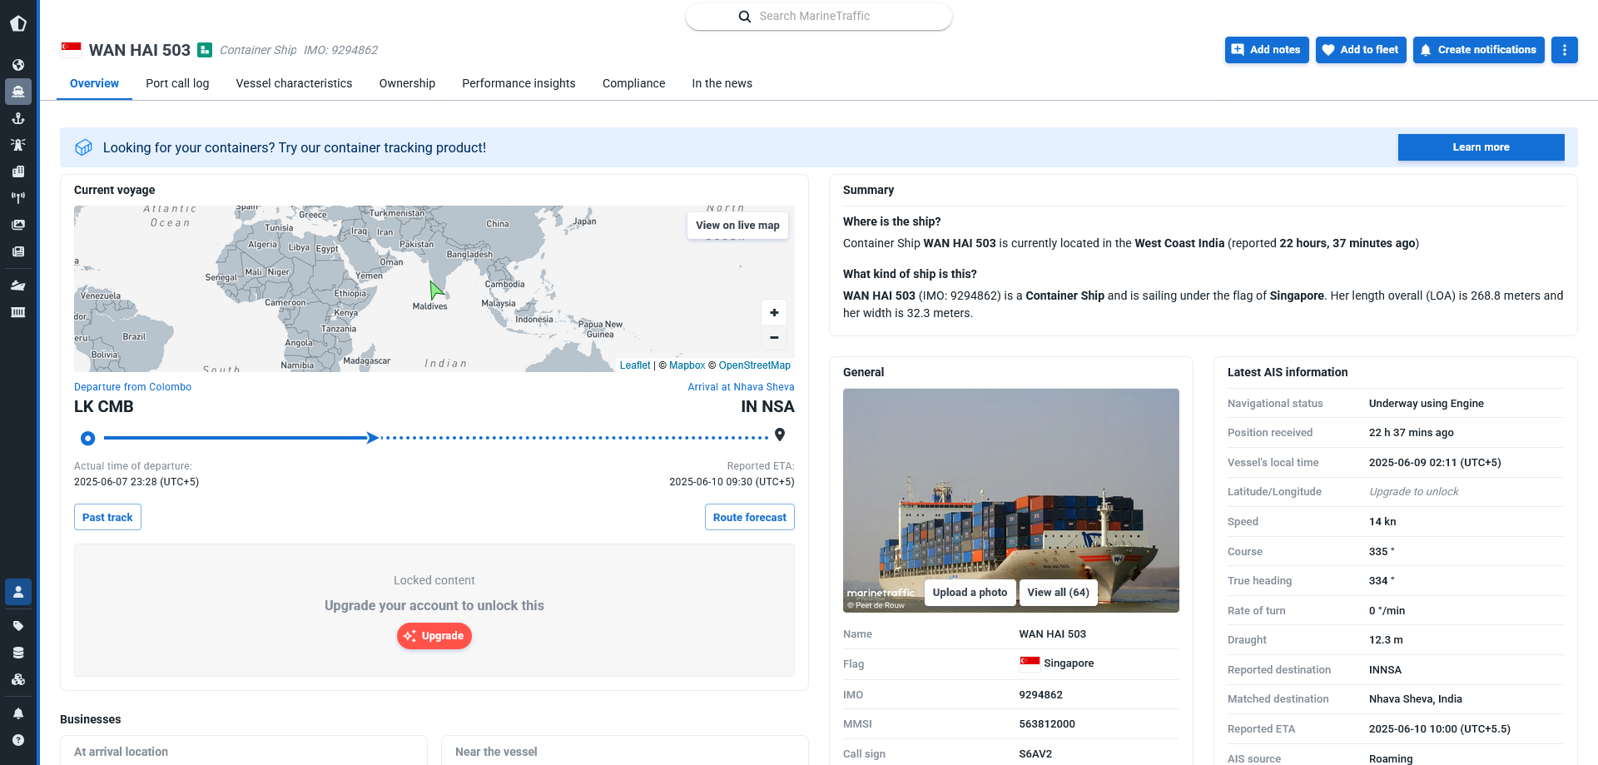Select the Compliance tab

[633, 83]
